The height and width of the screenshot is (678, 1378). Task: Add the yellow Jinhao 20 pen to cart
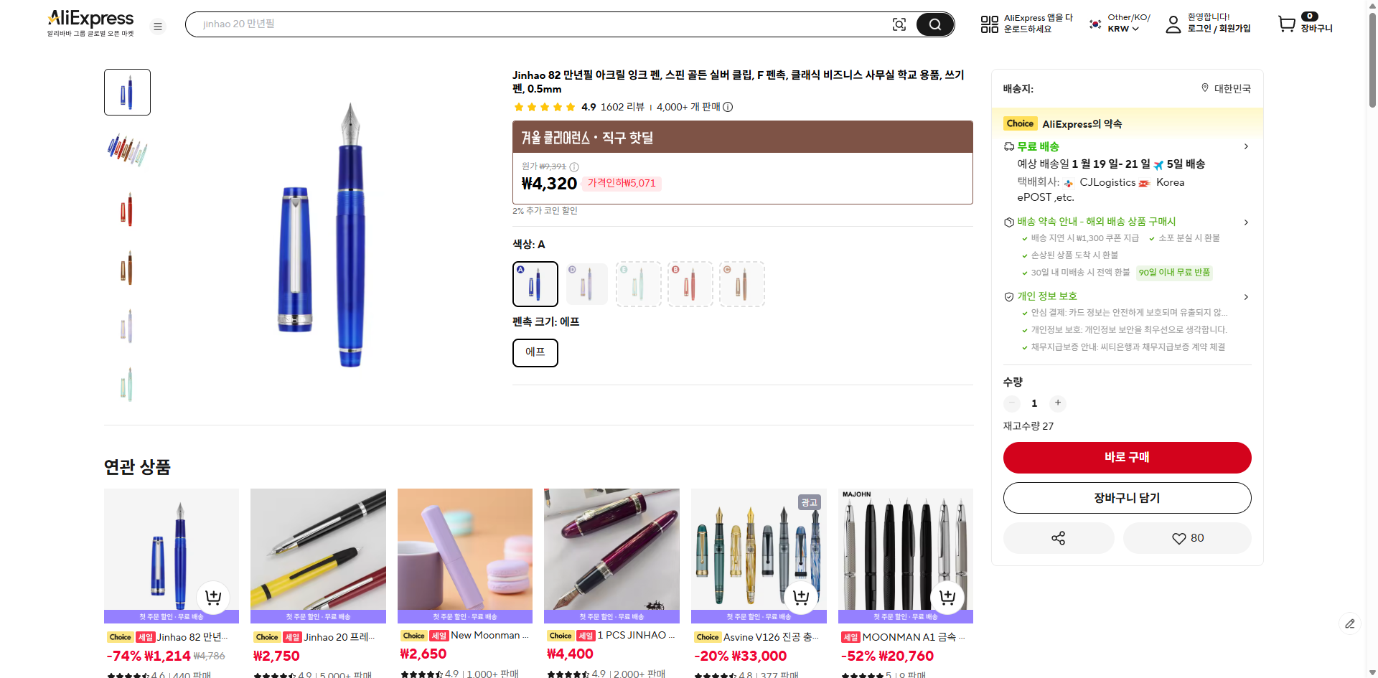click(x=360, y=596)
